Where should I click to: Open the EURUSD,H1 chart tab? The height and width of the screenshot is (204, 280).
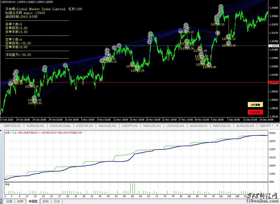coord(35,126)
